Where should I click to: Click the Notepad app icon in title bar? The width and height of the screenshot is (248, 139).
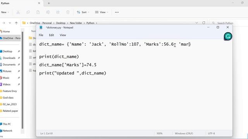click(41, 27)
